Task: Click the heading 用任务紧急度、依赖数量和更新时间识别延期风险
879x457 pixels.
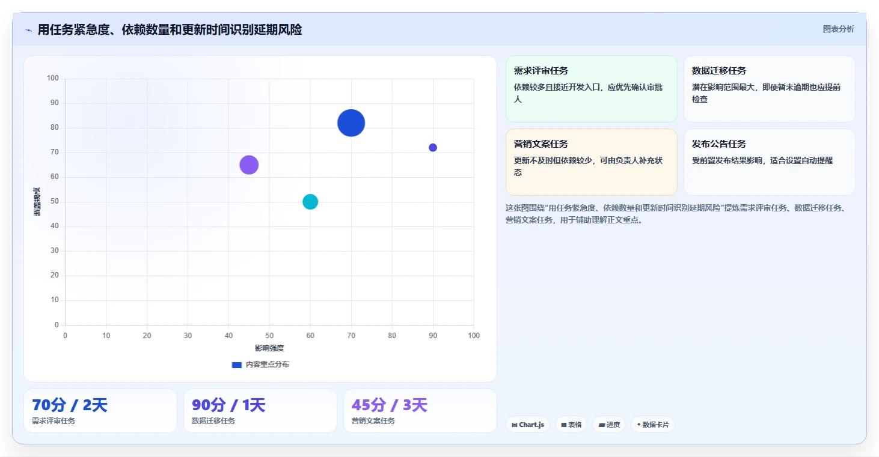Action: pyautogui.click(x=170, y=29)
